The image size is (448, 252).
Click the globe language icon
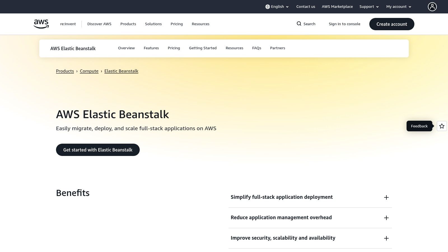tap(267, 7)
